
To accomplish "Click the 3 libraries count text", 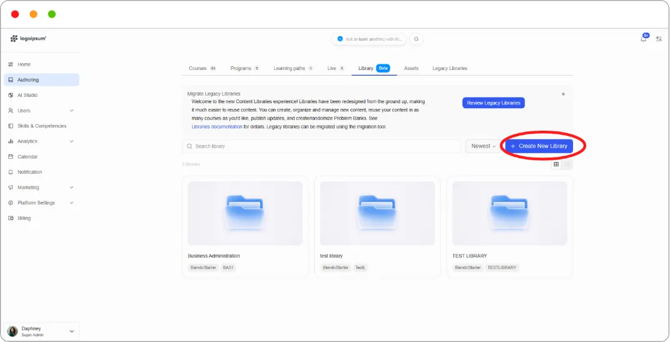I will [x=191, y=164].
